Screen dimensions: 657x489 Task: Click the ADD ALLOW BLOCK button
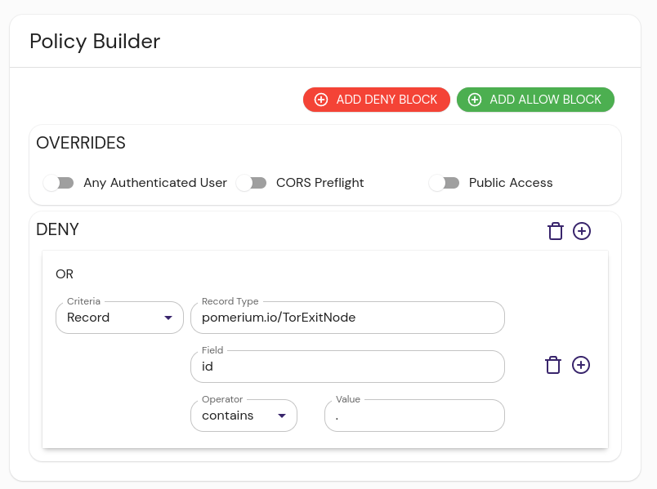(535, 99)
